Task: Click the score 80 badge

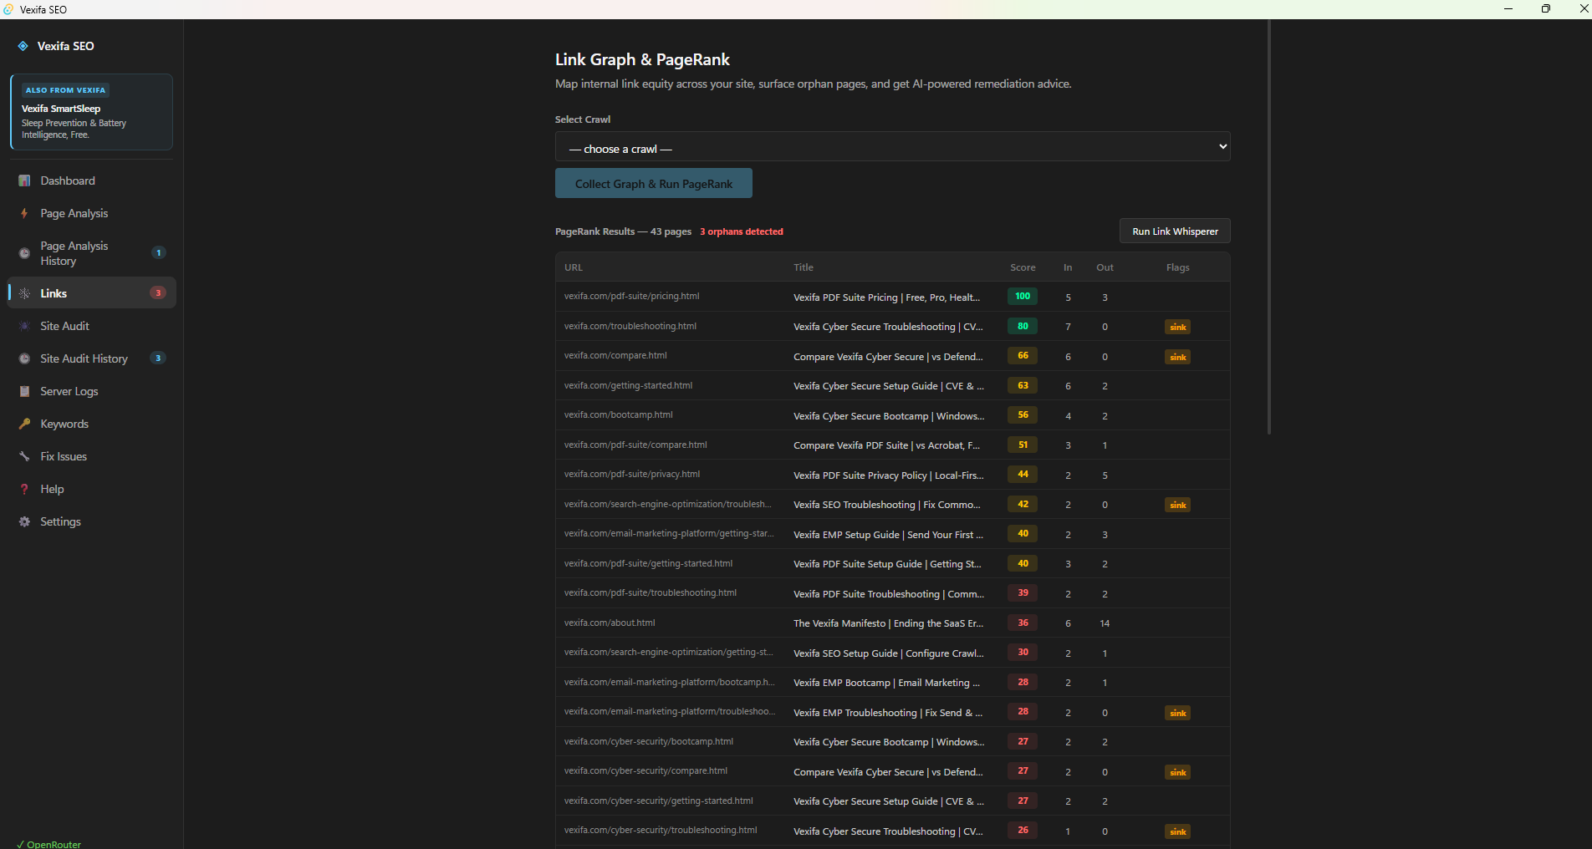Action: [1023, 326]
